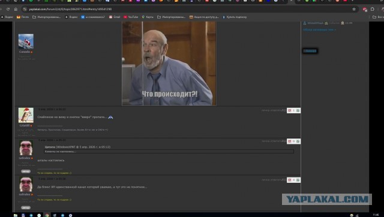The image size is (384, 217).
Task: Downvote the Crianlli post rated 1
Action: (x=289, y=110)
